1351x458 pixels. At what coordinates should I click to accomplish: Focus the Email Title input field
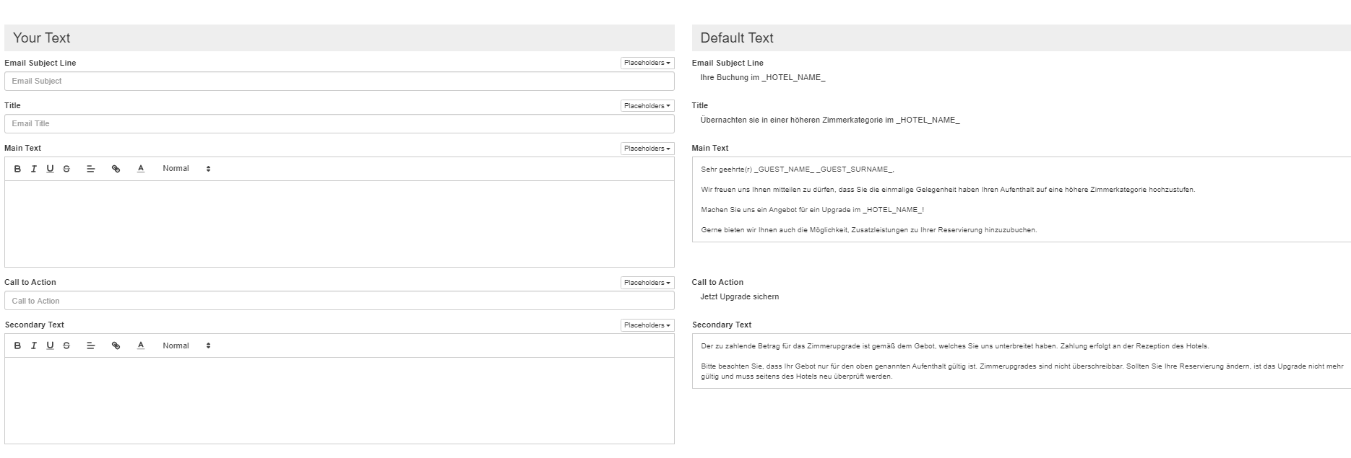tap(340, 124)
